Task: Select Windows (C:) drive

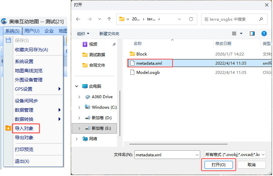Action: click(x=101, y=107)
